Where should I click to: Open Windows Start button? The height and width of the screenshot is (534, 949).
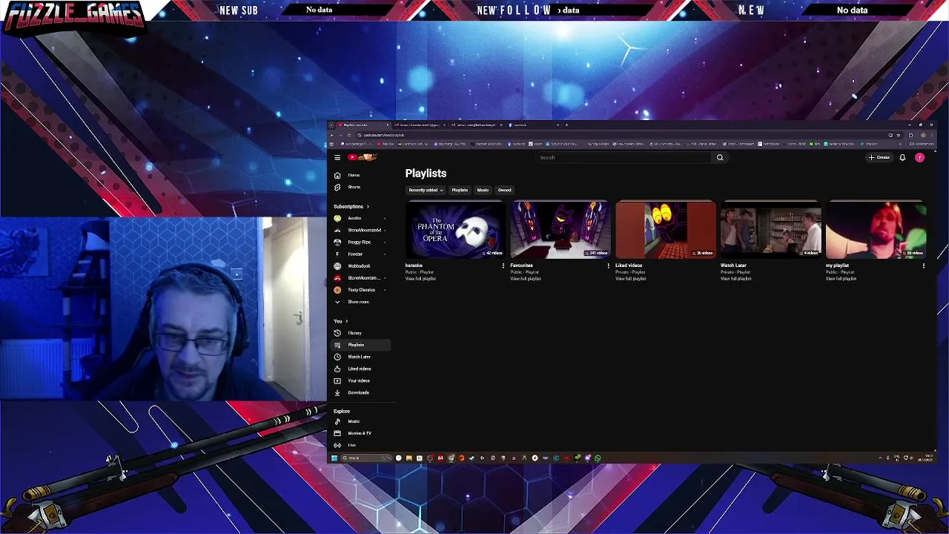click(334, 458)
